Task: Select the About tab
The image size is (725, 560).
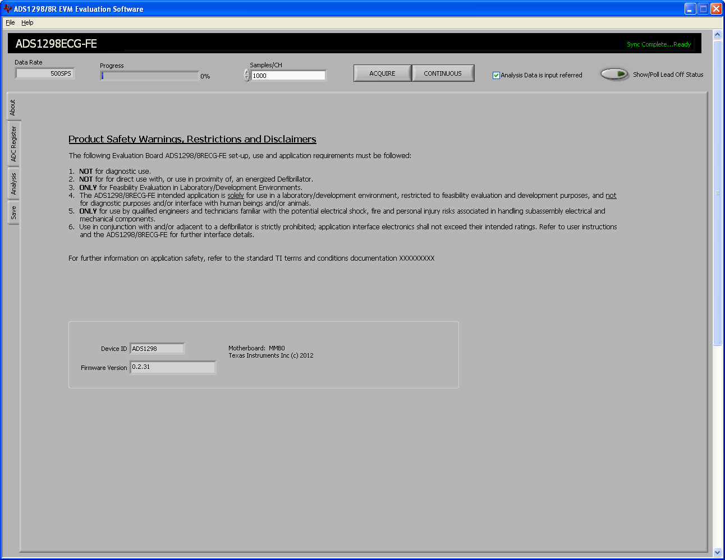Action: click(13, 108)
